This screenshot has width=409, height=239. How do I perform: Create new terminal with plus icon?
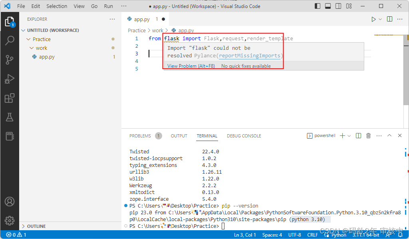[x=342, y=136]
